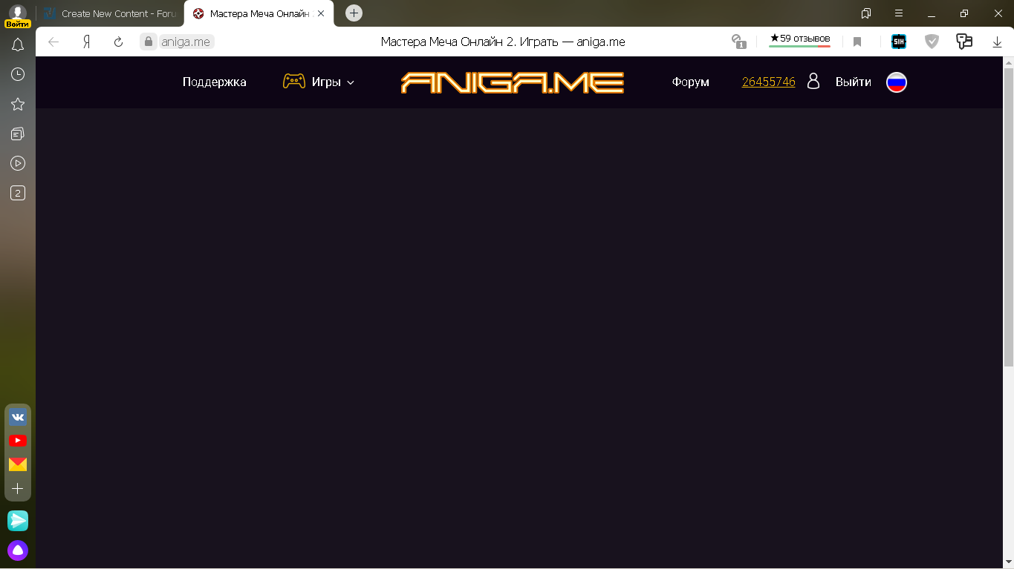Click the reload page icon

118,42
